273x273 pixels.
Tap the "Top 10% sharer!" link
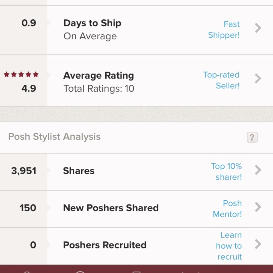(x=226, y=171)
